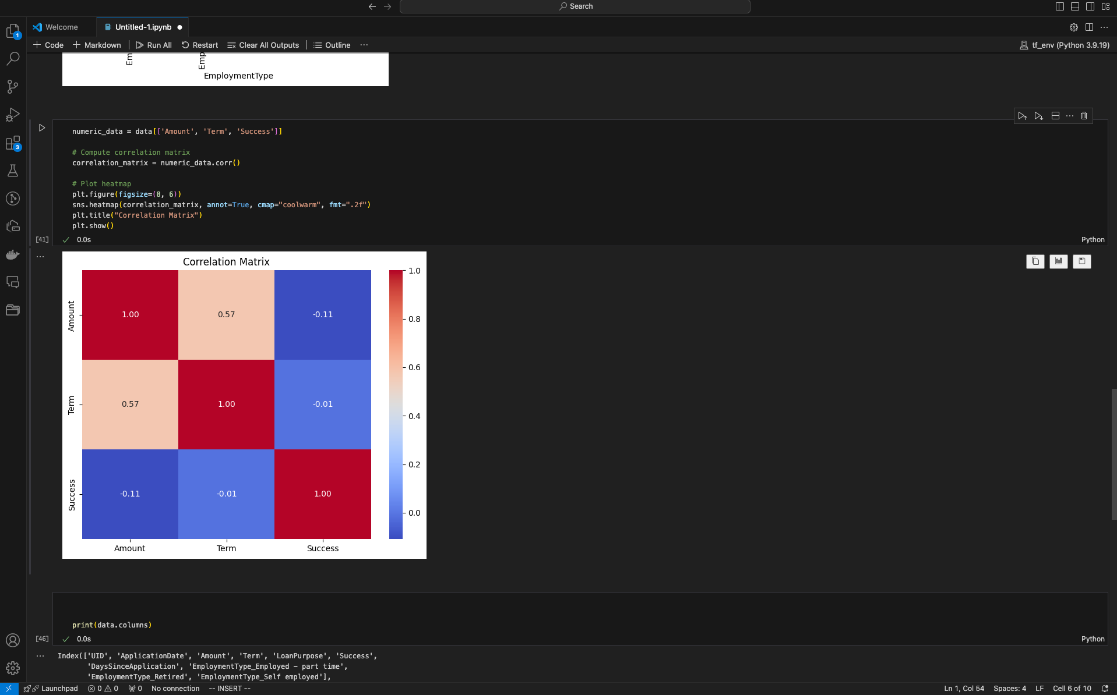1117x695 pixels.
Task: Restart the notebook kernel
Action: coord(200,45)
